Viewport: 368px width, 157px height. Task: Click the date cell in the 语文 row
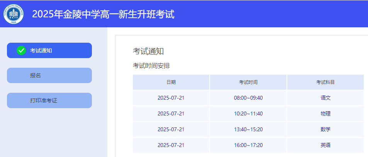[171, 98]
